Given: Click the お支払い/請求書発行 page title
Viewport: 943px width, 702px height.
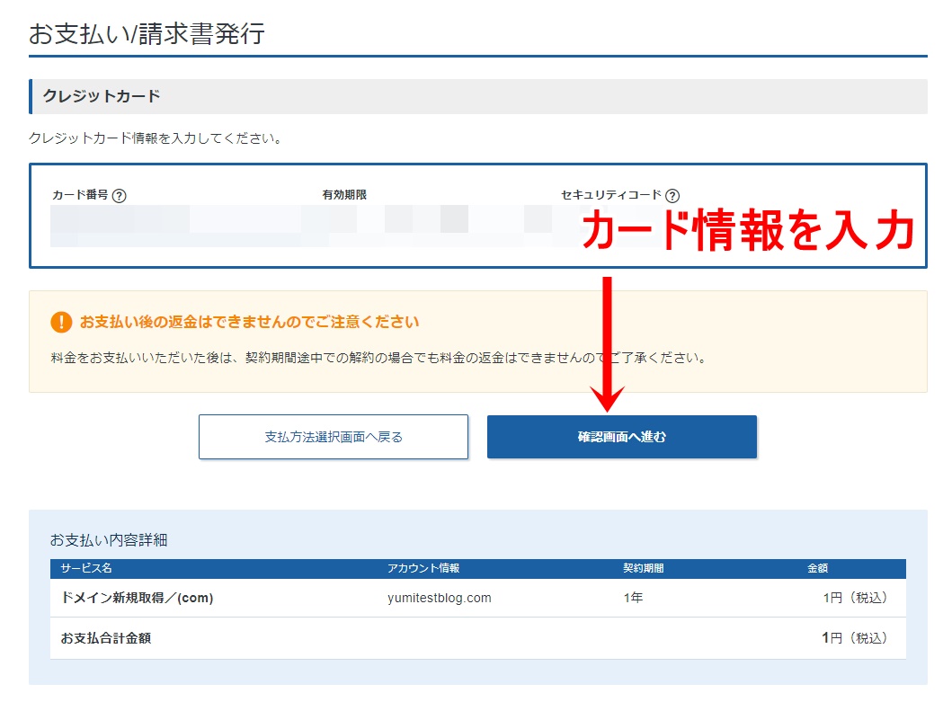Looking at the screenshot, I should click(x=147, y=33).
